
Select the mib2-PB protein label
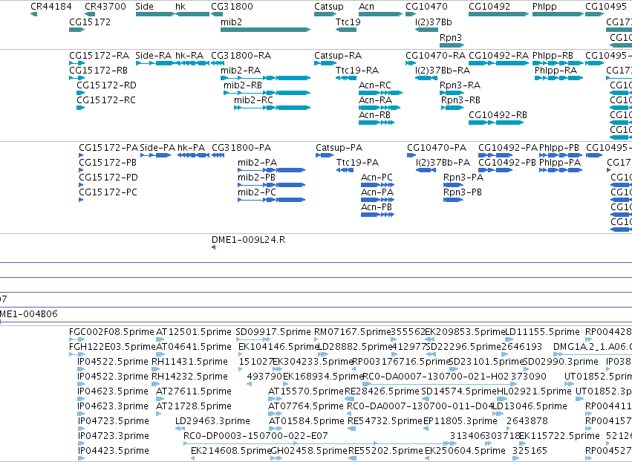[256, 178]
